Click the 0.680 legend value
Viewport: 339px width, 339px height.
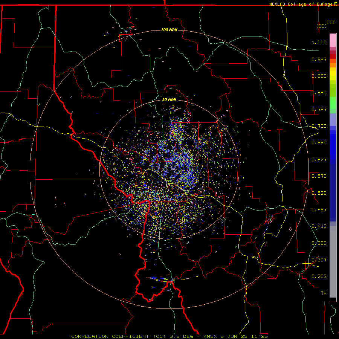pos(319,143)
